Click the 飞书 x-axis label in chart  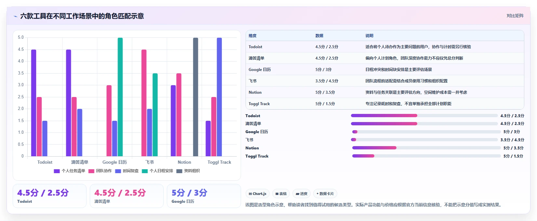point(149,162)
